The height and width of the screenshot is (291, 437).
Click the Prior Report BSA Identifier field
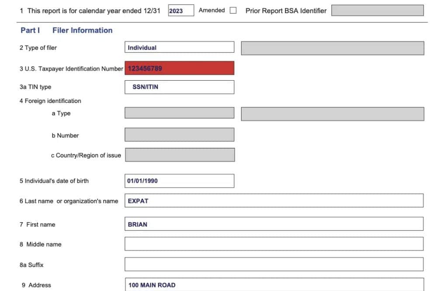(x=377, y=10)
